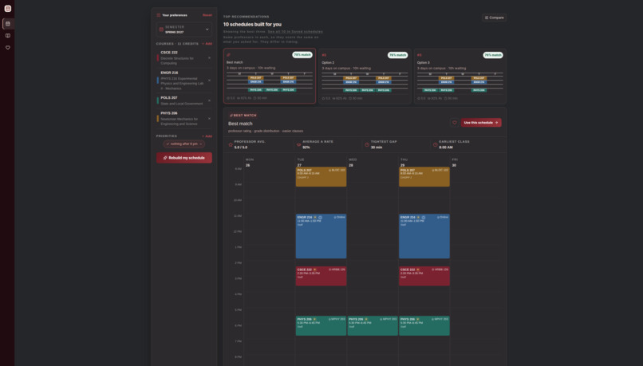Click Use this schedule button
This screenshot has width=643, height=366.
tap(481, 123)
